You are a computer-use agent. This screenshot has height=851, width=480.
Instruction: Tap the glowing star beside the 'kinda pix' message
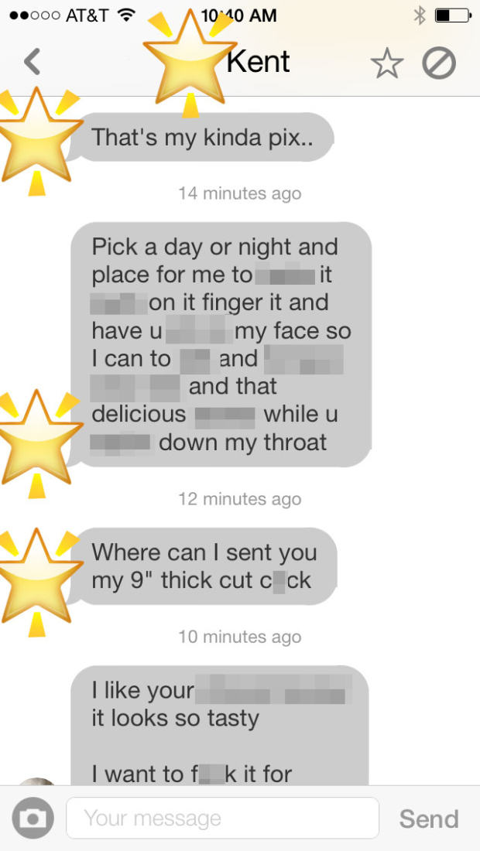click(36, 138)
